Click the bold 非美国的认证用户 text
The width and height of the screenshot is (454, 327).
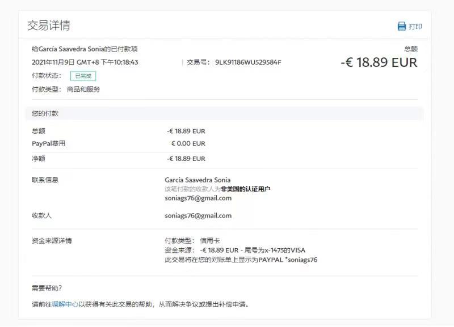point(245,189)
